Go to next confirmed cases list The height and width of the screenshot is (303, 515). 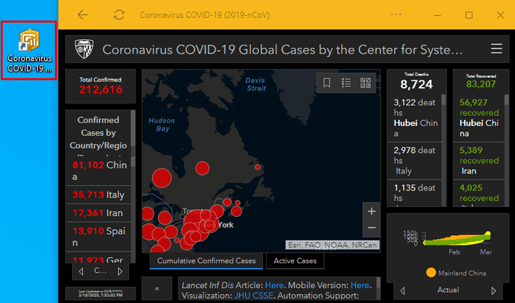point(120,271)
